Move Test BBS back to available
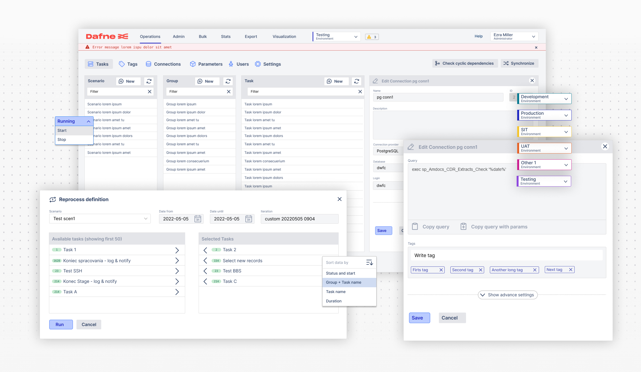The image size is (641, 372). [205, 271]
